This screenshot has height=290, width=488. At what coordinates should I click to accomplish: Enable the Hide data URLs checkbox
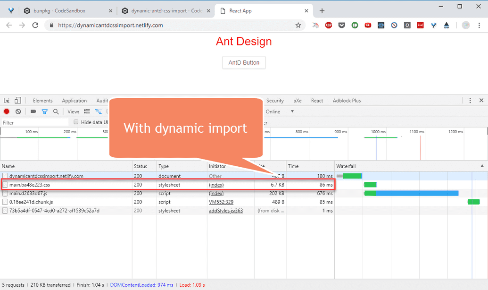(76, 121)
